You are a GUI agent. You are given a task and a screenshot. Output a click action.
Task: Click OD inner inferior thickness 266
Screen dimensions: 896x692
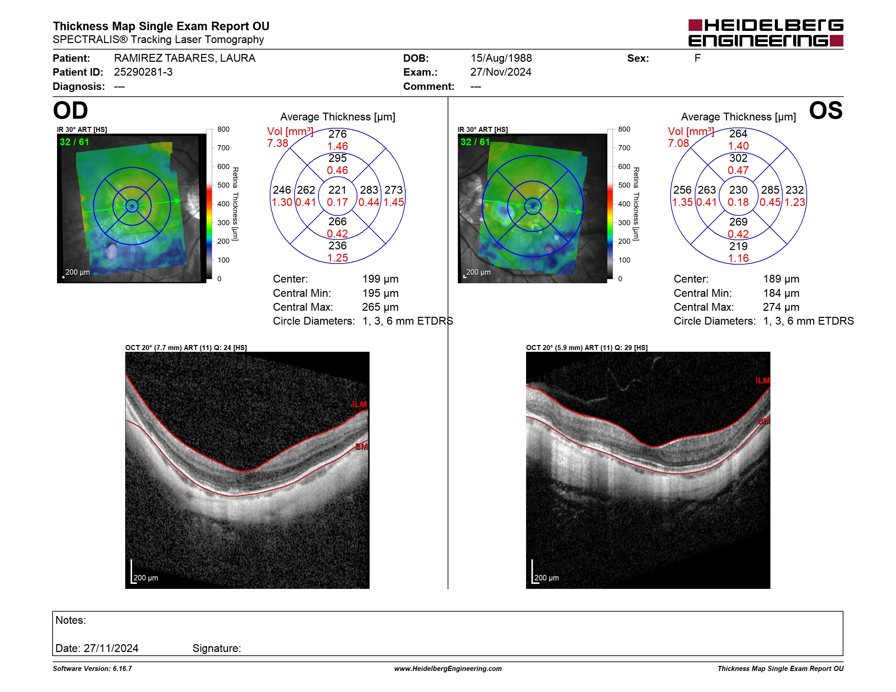tap(337, 222)
